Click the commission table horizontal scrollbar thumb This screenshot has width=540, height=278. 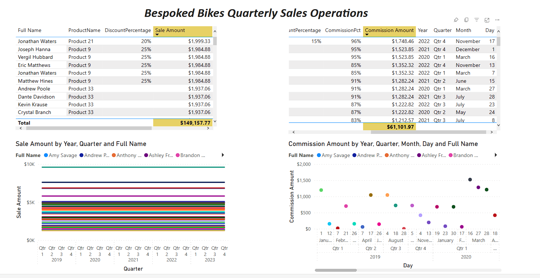(429, 132)
